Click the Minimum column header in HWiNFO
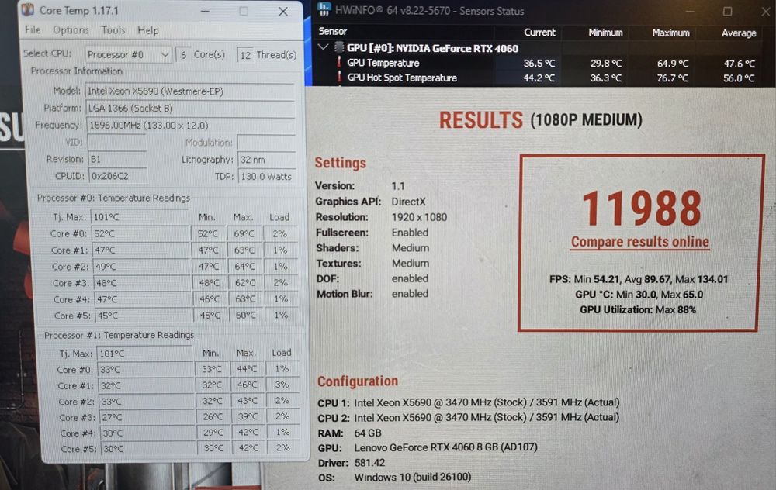Viewport: 776px width, 490px height. 605,33
